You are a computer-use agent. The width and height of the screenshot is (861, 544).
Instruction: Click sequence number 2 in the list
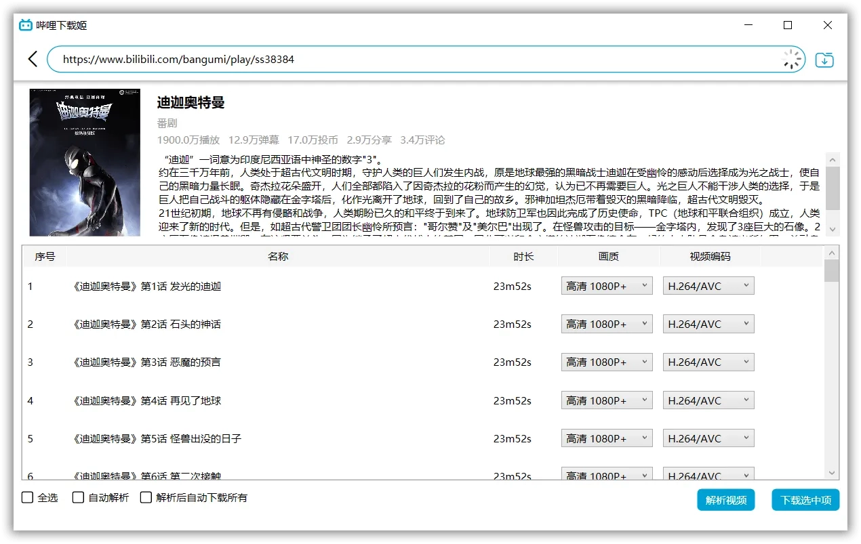pyautogui.click(x=31, y=324)
